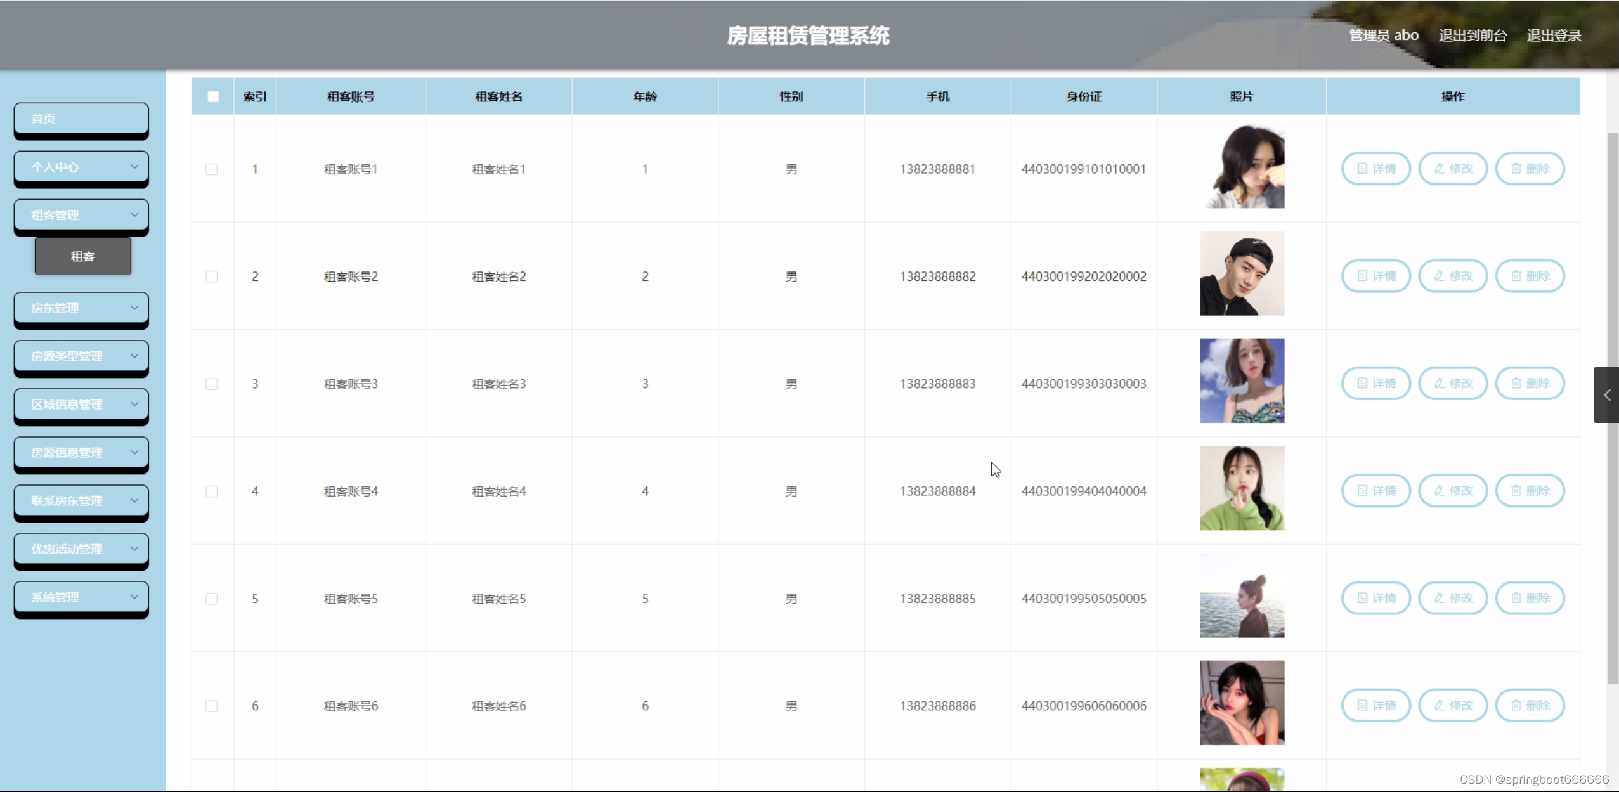Click the 删除 (delete) trash icon for tenant row 1
This screenshot has width=1619, height=792.
(x=1516, y=169)
